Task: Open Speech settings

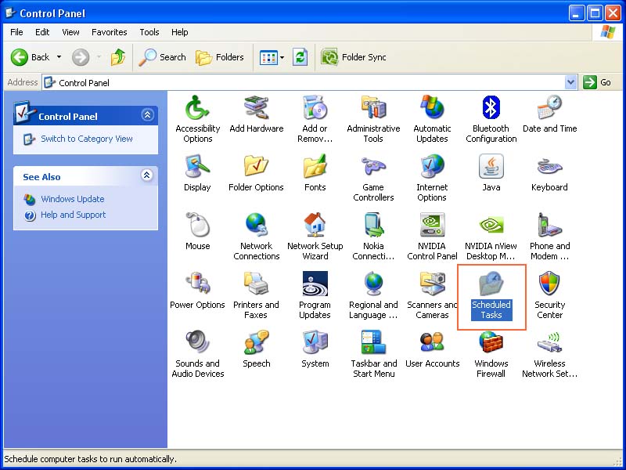Action: [x=257, y=349]
